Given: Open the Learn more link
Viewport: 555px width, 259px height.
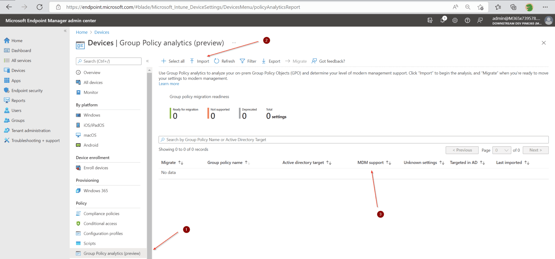Looking at the screenshot, I should click(x=169, y=83).
